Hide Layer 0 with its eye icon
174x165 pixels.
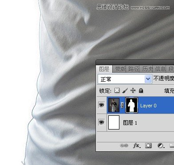pos(102,105)
